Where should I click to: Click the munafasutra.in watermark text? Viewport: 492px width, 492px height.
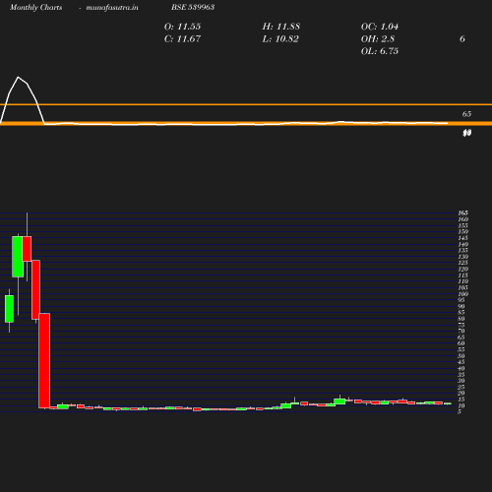(112, 7)
